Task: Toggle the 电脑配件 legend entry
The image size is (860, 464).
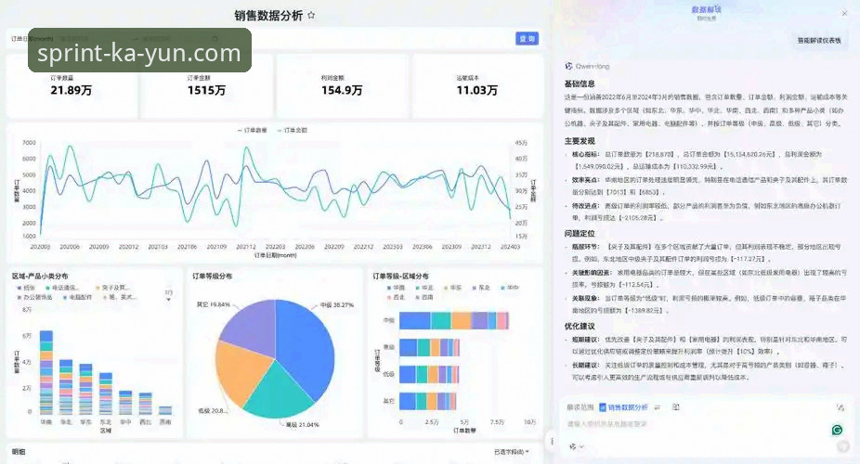Action: [x=77, y=297]
